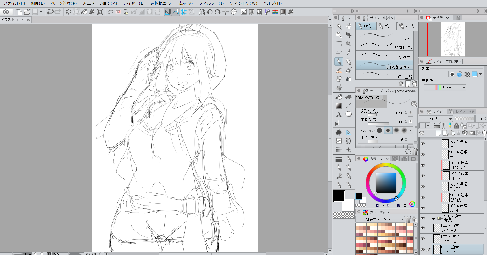
Task: Select the Object operation cube tool
Action: tap(339, 35)
